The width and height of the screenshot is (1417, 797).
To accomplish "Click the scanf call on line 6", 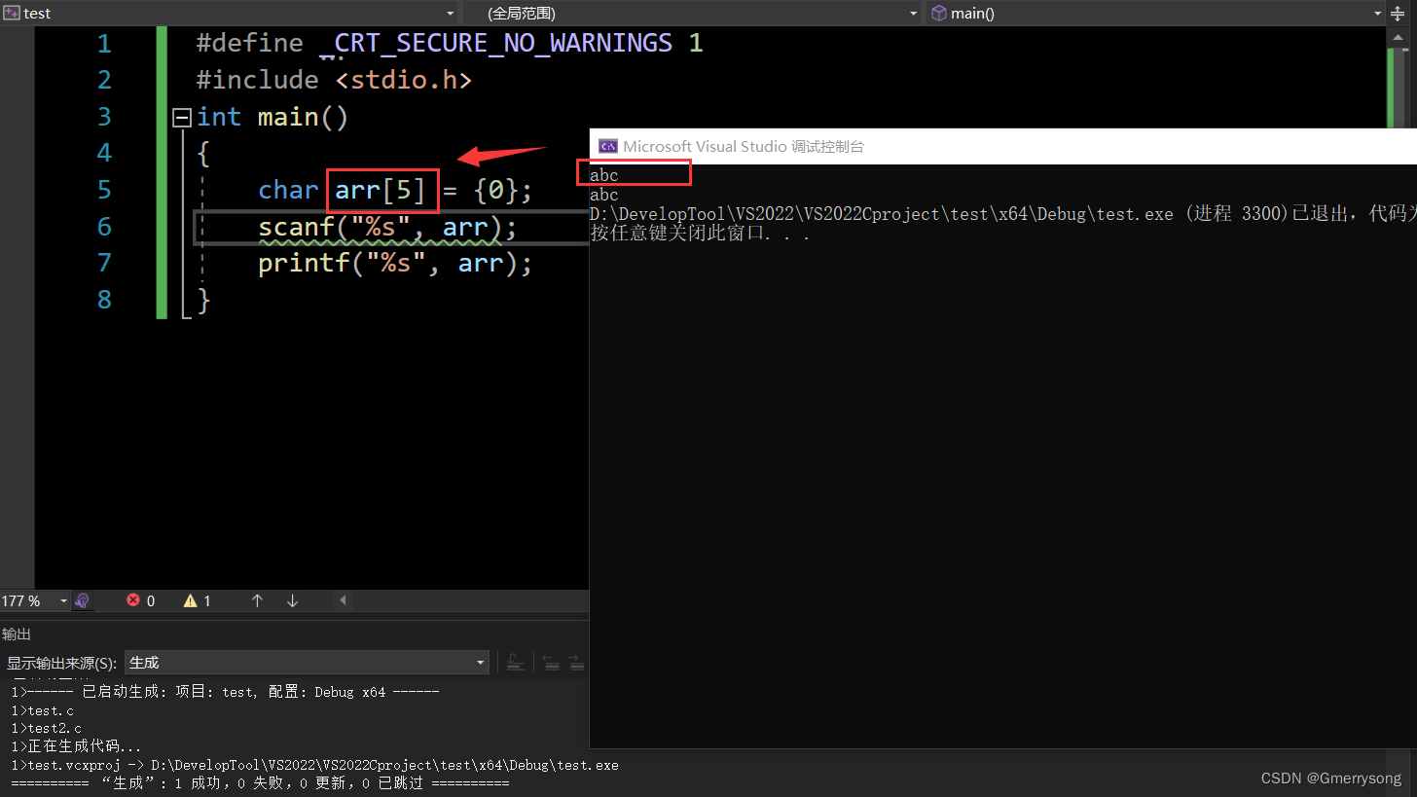I will pos(387,227).
